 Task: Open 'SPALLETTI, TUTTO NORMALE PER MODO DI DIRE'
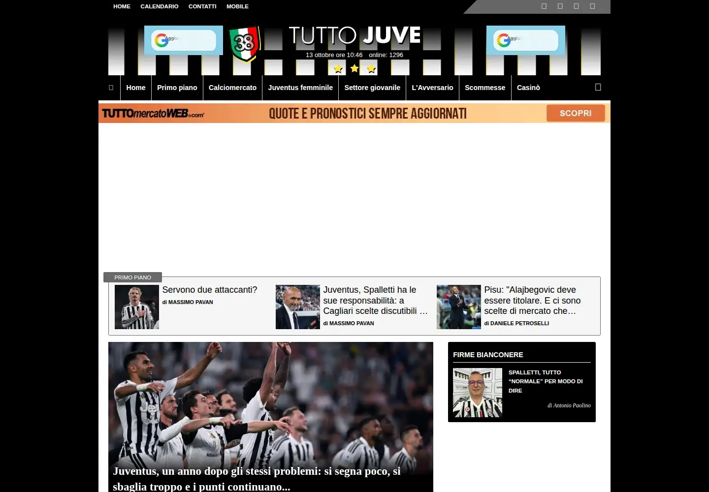[x=546, y=381]
